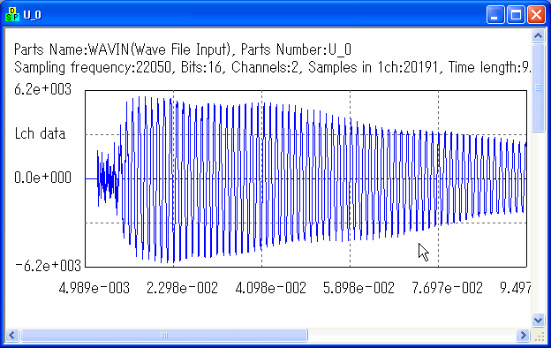Image resolution: width=551 pixels, height=348 pixels.
Task: Click the 'Parts Number:U_0' text
Action: click(x=296, y=49)
